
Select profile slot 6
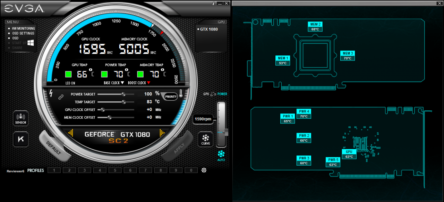(130, 170)
